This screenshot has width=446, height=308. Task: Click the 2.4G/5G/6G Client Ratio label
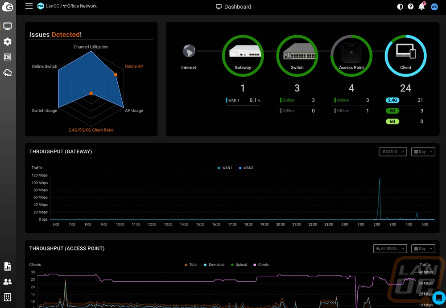(x=91, y=130)
